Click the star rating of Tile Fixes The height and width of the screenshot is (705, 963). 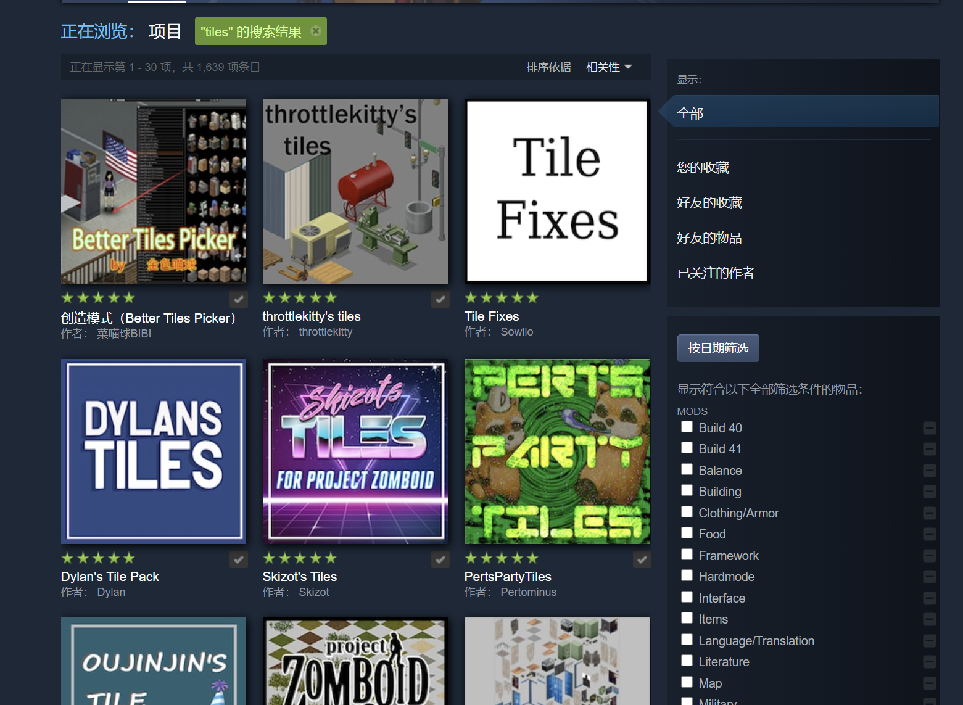(502, 298)
